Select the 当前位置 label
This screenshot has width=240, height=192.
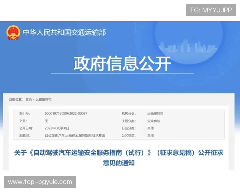point(16,99)
